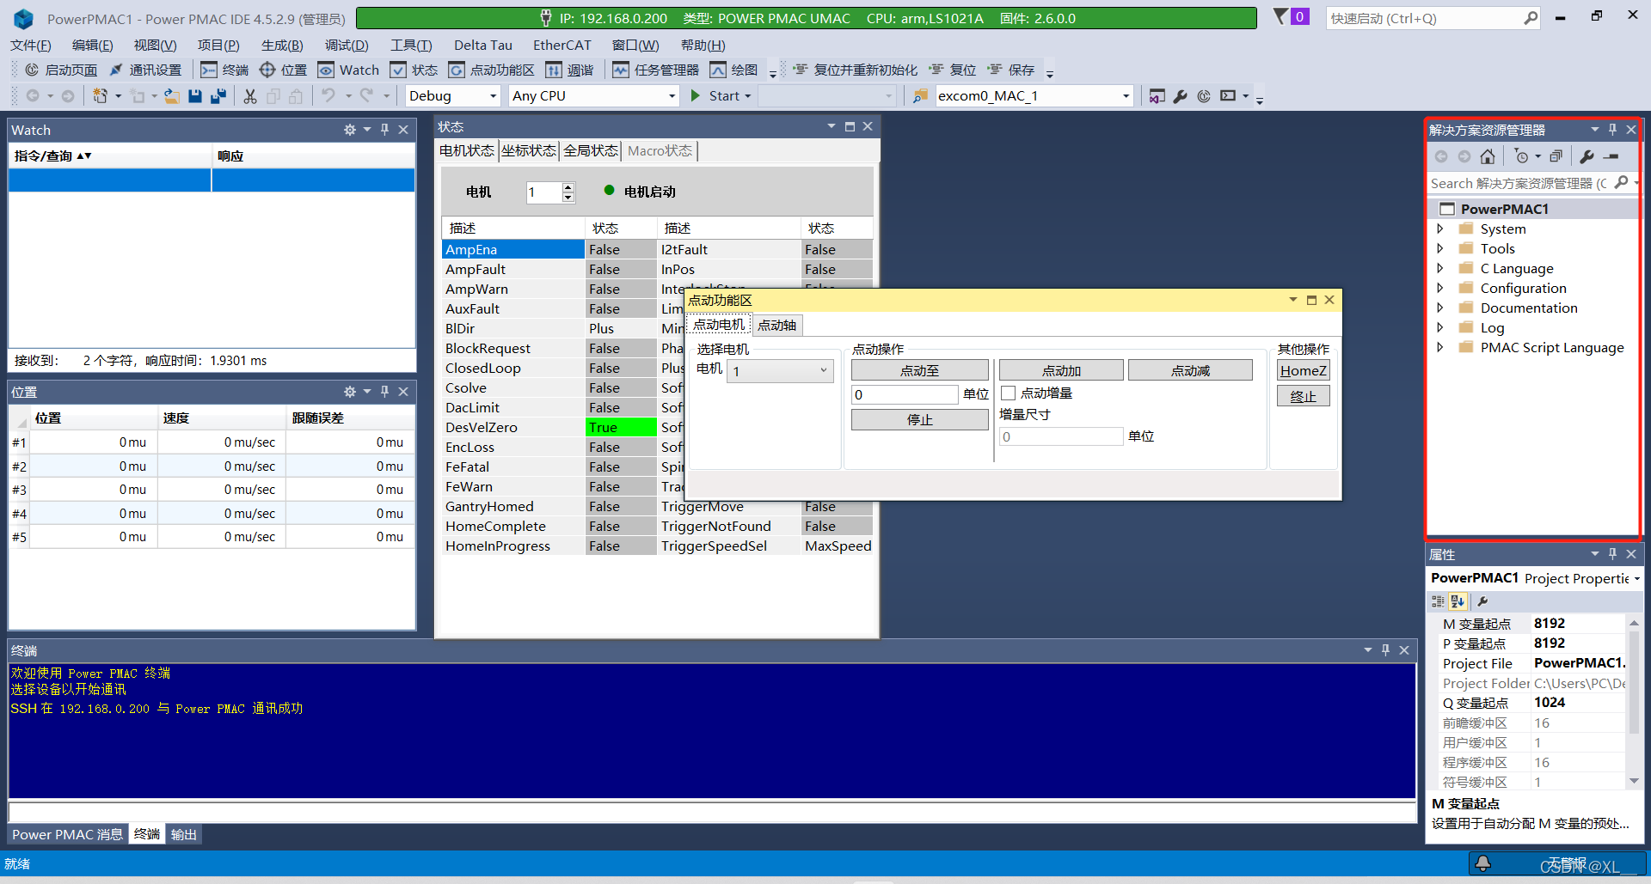Expand the Tools folder
Image resolution: width=1651 pixels, height=884 pixels.
[1440, 249]
